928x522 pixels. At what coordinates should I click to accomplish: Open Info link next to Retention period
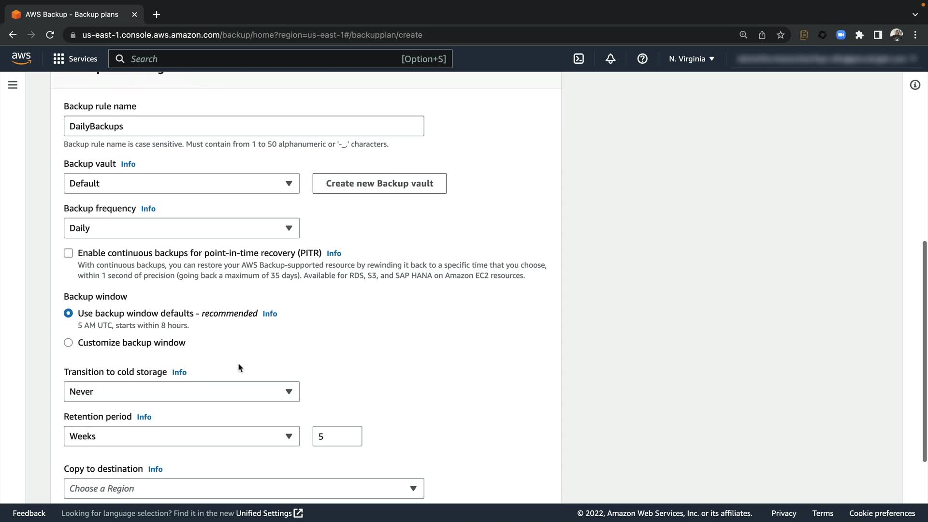click(144, 417)
